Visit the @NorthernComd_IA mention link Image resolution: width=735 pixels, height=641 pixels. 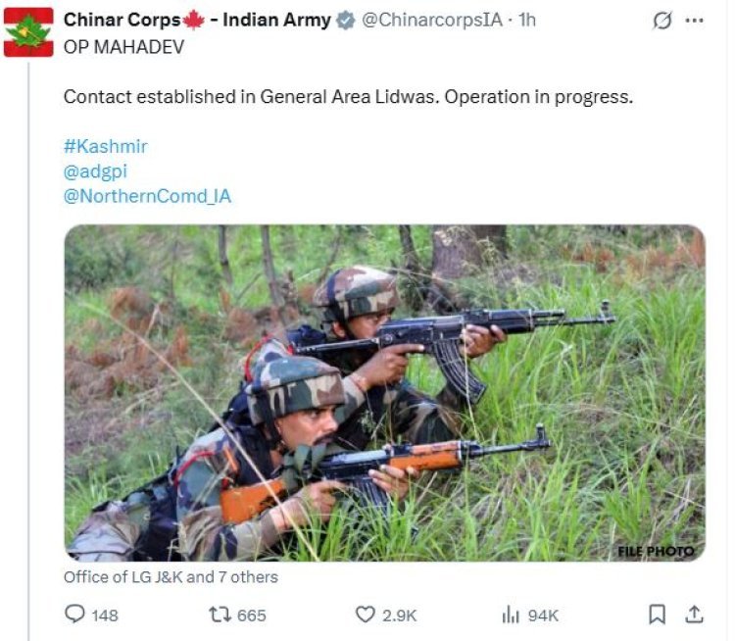point(147,196)
